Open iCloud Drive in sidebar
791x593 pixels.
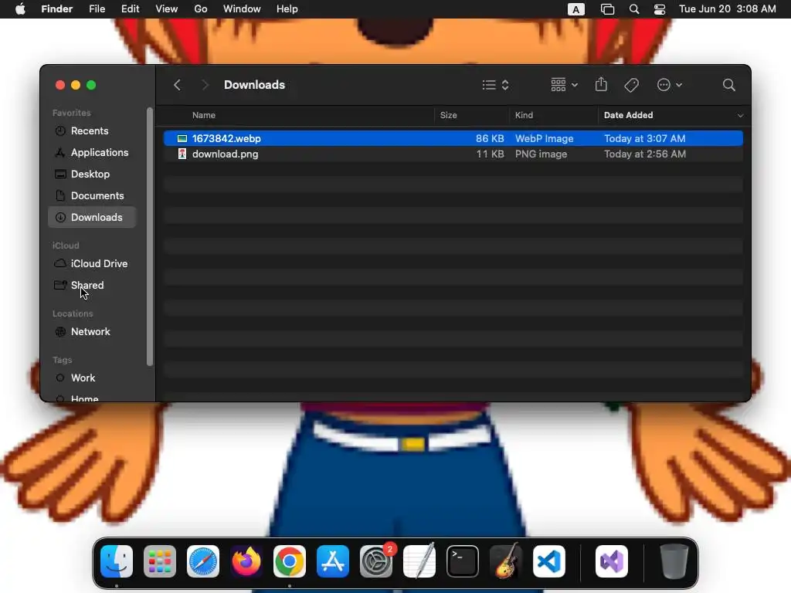pos(99,264)
